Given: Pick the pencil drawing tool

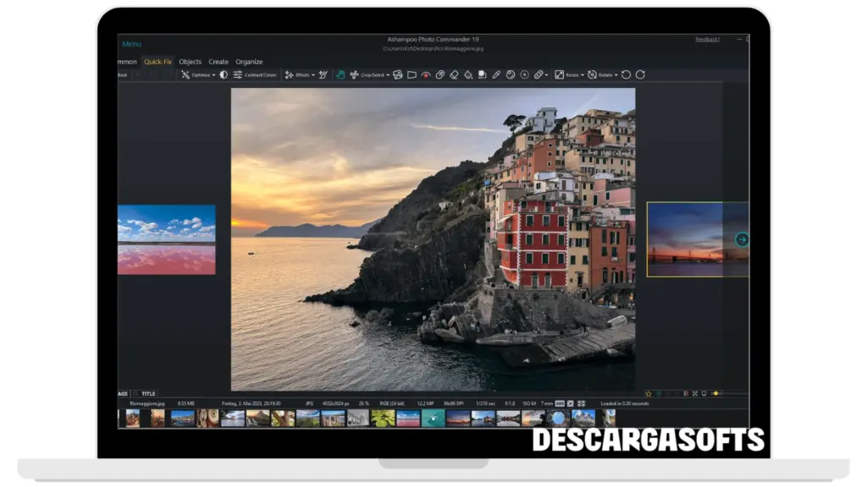Looking at the screenshot, I should click(497, 74).
